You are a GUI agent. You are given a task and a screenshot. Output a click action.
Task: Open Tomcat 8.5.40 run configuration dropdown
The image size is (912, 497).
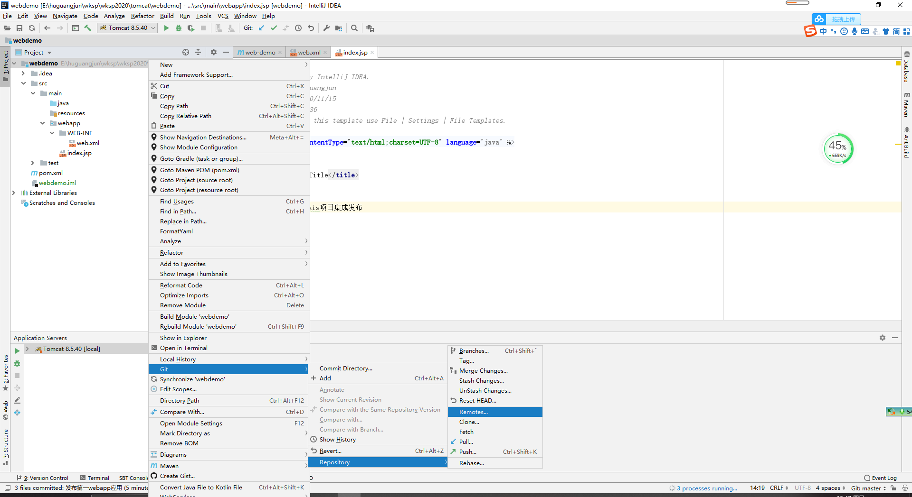click(x=127, y=28)
